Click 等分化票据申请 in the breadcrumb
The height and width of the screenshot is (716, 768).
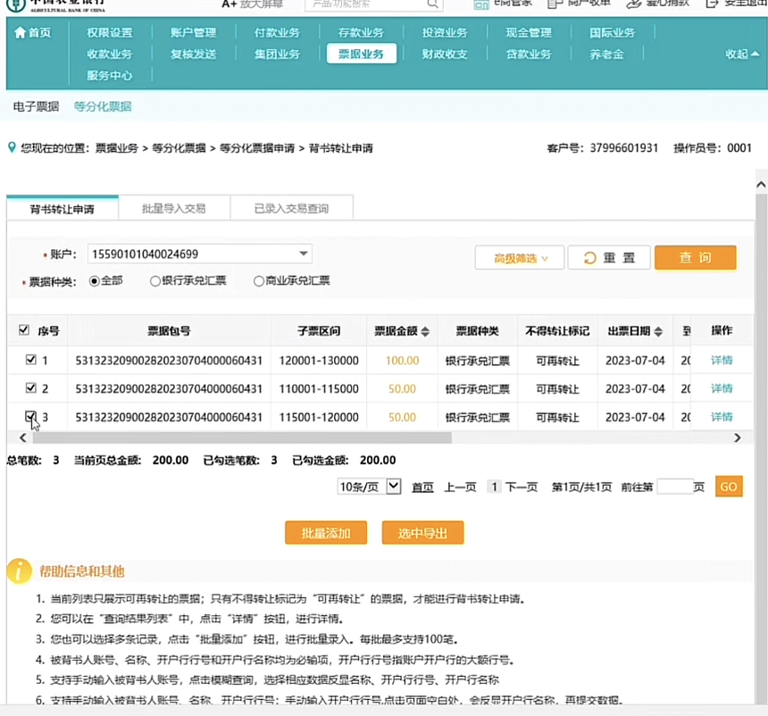pyautogui.click(x=257, y=148)
